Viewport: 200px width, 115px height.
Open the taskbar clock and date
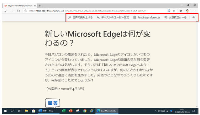182,111
